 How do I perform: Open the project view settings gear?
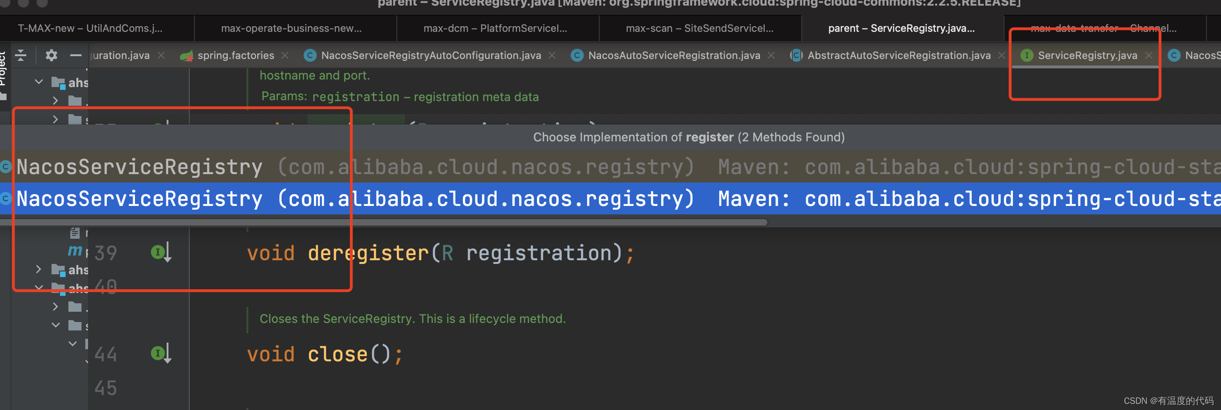point(51,55)
